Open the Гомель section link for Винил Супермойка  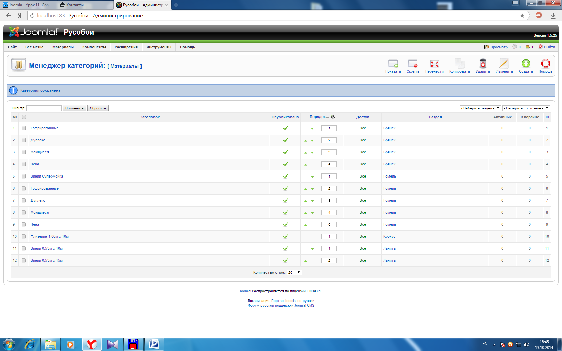point(390,176)
